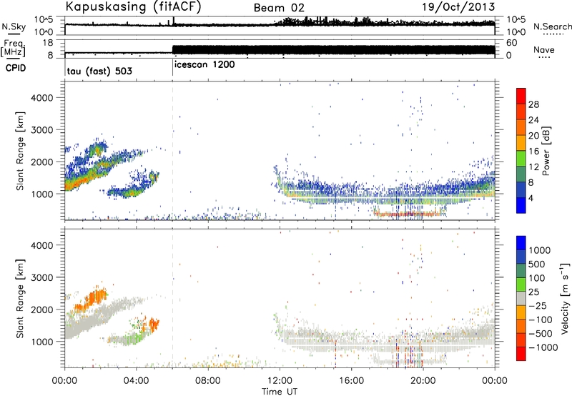This screenshot has height=396, width=572.
Task: Click power colorbar value '16'
Action: tap(533, 152)
